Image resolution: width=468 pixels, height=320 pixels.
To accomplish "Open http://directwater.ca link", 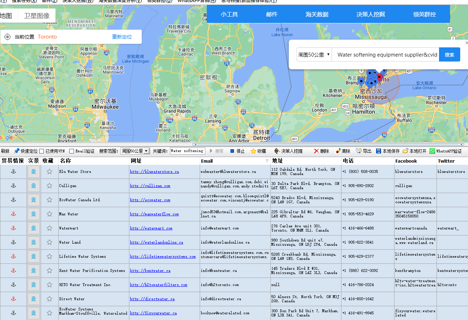I will (152, 299).
